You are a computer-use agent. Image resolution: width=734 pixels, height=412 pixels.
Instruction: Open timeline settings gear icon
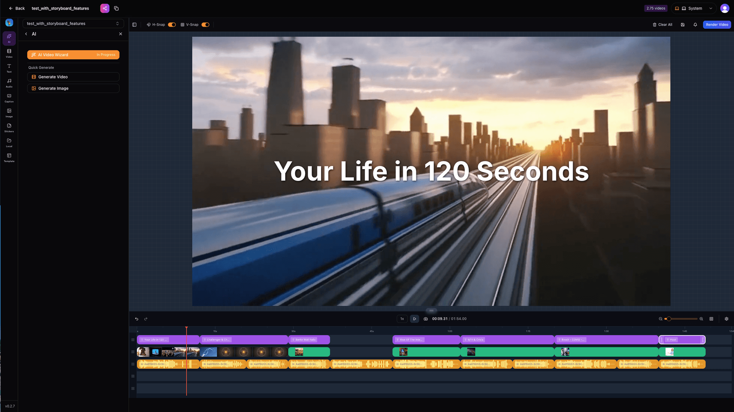click(726, 319)
